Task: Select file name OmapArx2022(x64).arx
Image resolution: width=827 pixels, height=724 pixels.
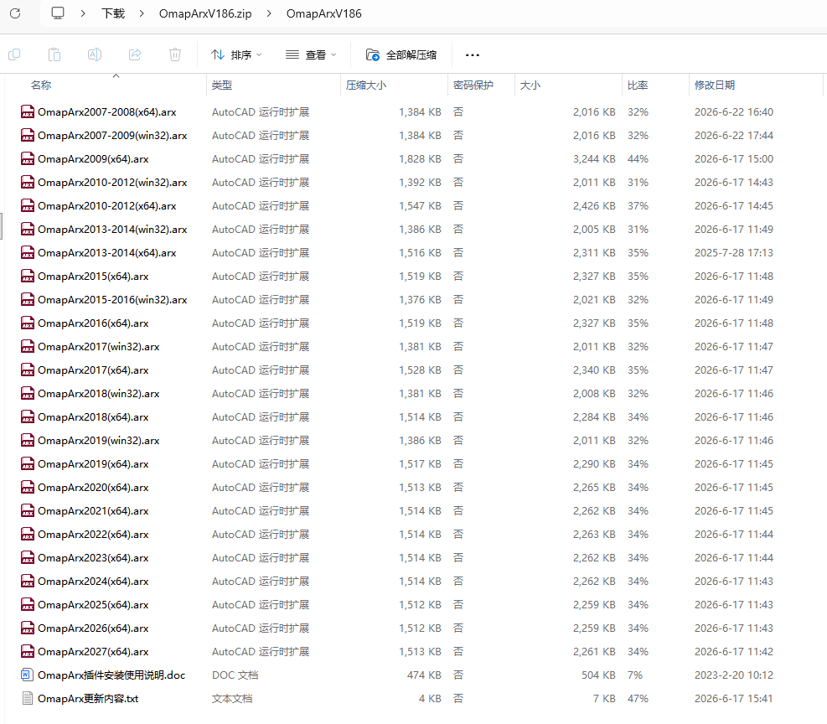Action: point(93,534)
